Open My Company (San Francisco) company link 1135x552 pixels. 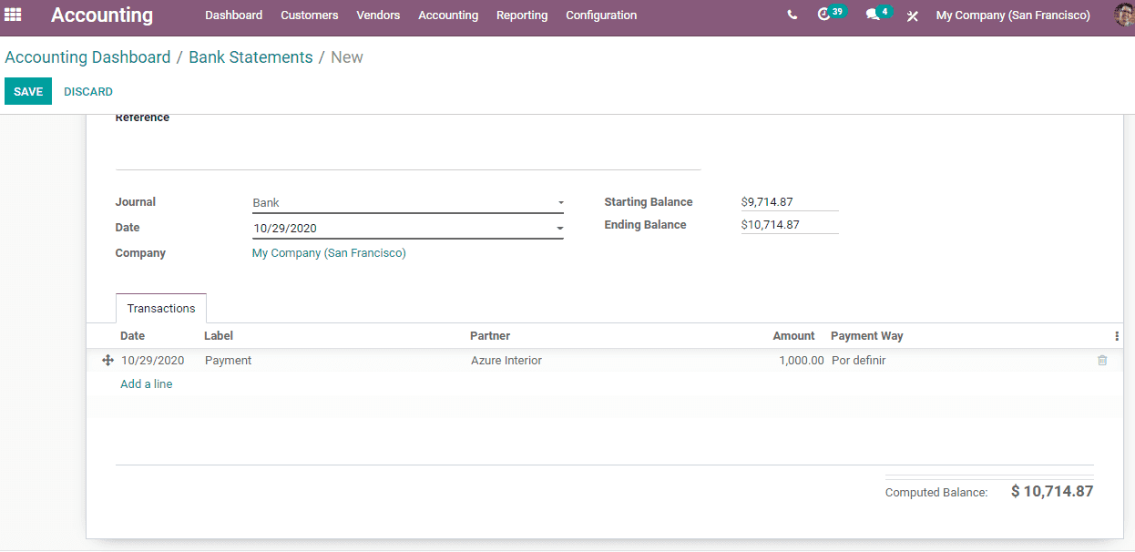pyautogui.click(x=329, y=253)
